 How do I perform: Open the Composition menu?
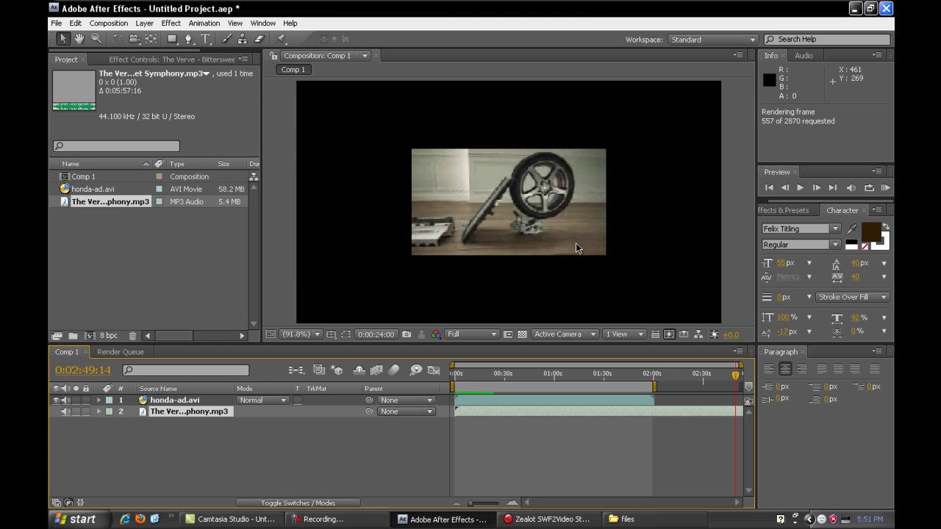click(x=109, y=24)
